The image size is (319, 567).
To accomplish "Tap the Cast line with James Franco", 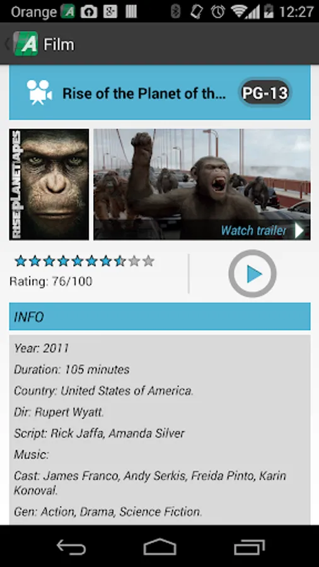I will click(150, 483).
